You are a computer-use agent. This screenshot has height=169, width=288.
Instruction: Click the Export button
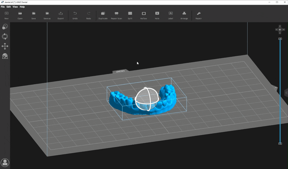click(x=61, y=15)
